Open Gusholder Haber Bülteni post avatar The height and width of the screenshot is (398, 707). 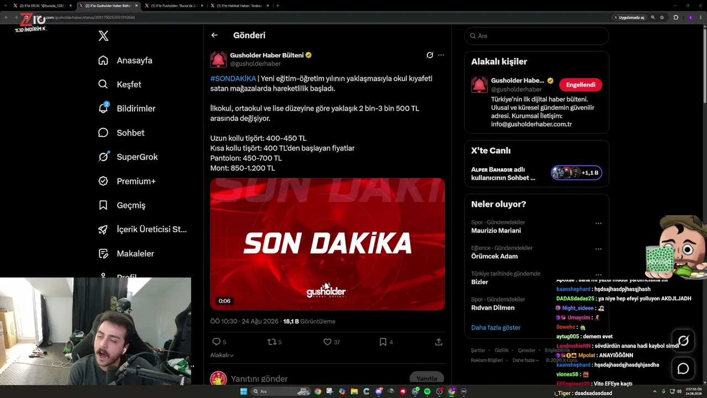click(x=218, y=59)
